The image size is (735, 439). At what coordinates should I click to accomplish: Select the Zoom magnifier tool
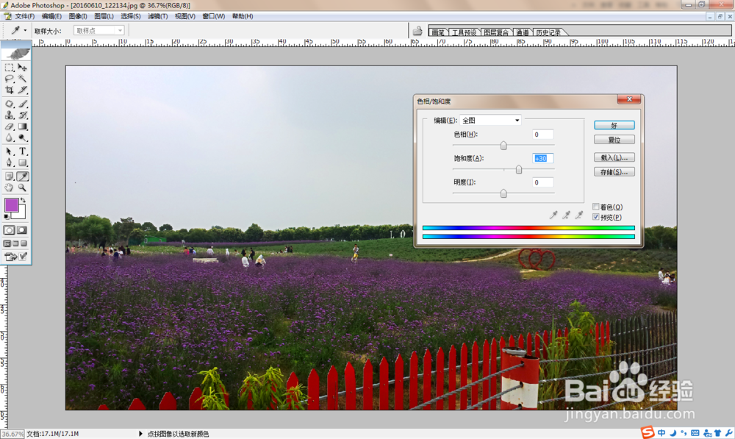tap(23, 188)
